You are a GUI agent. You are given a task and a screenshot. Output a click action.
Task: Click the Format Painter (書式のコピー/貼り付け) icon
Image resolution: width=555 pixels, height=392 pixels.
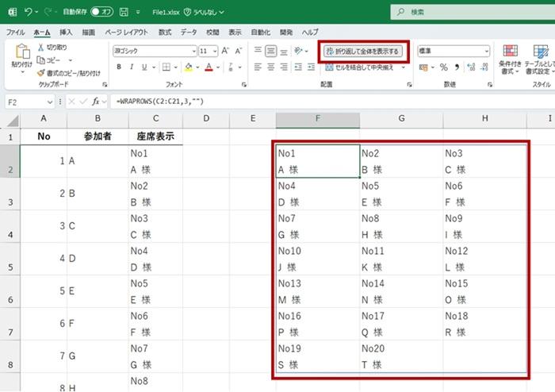[x=40, y=73]
